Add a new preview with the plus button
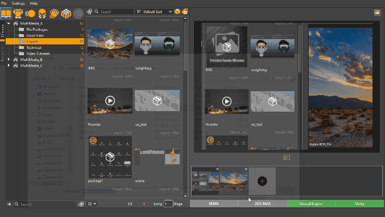 tap(262, 181)
